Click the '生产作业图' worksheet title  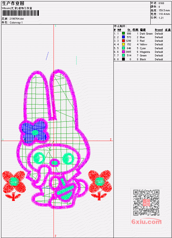click(x=13, y=4)
